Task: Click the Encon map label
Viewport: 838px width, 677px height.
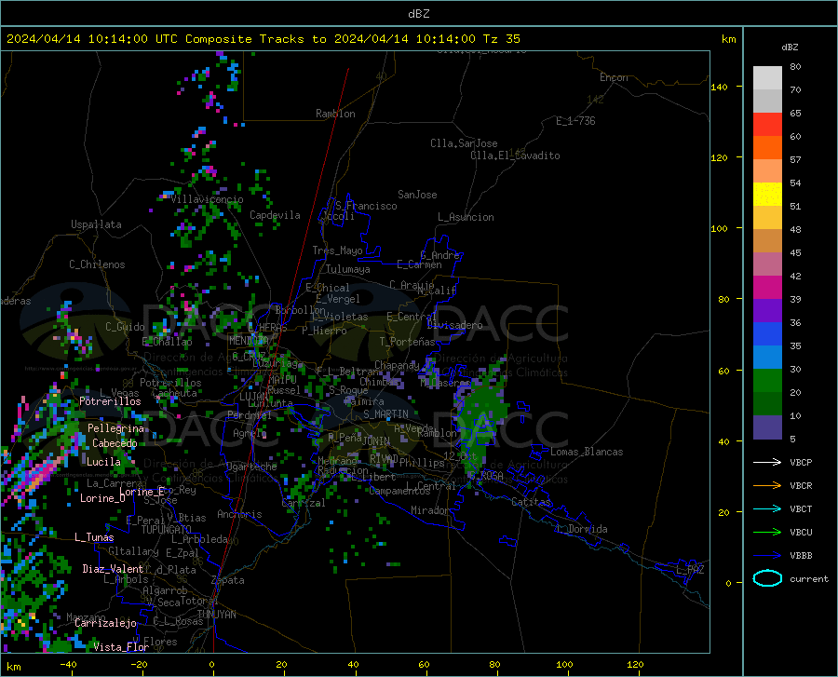Action: click(x=614, y=77)
